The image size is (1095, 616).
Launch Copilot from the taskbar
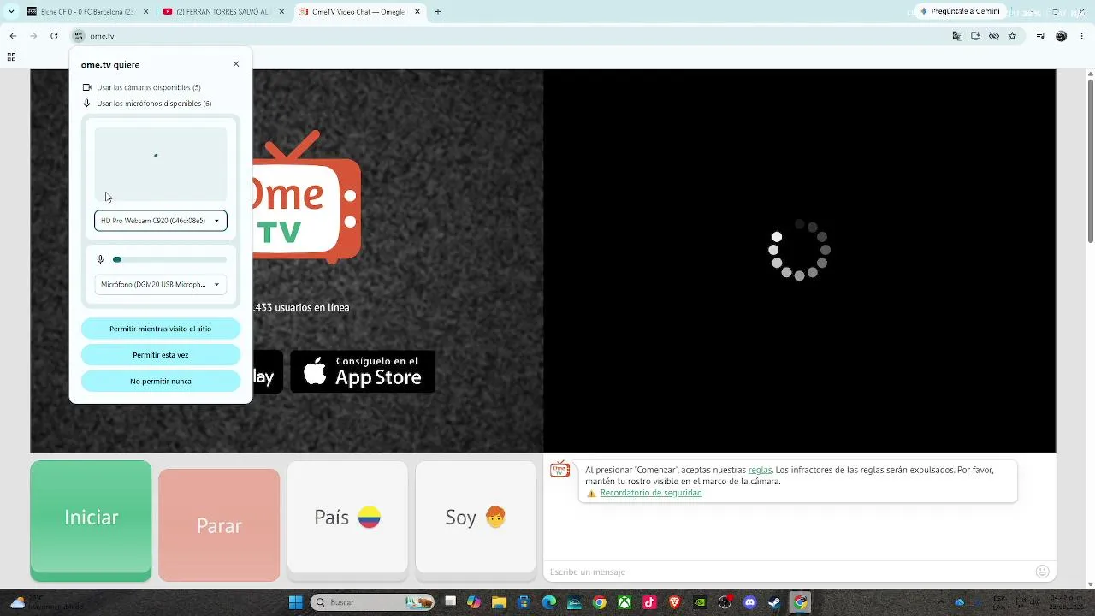tap(474, 602)
